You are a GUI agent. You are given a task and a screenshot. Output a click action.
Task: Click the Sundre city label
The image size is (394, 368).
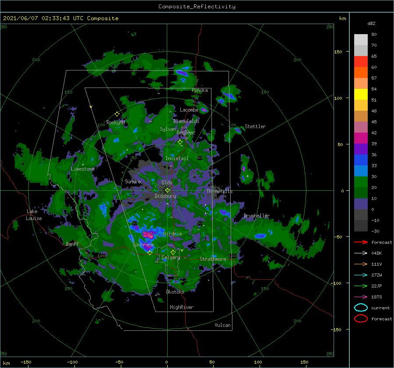pos(133,181)
